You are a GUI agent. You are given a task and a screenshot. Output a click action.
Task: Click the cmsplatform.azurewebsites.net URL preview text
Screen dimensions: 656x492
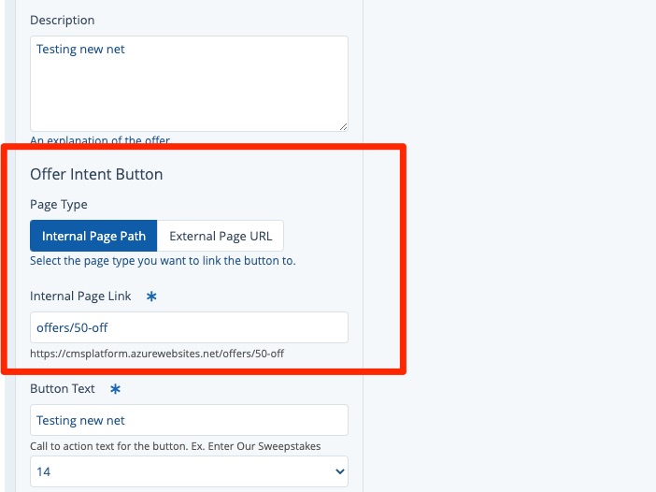156,354
